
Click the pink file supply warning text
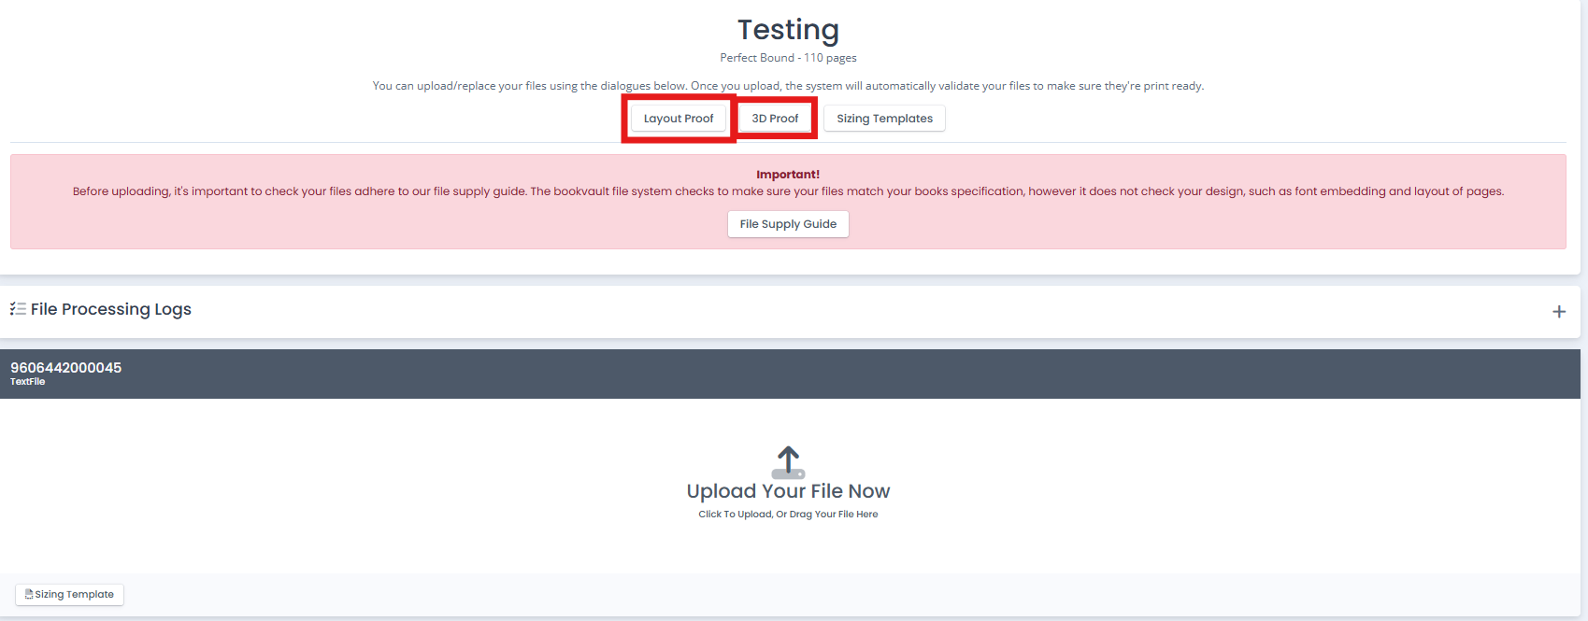click(x=788, y=191)
